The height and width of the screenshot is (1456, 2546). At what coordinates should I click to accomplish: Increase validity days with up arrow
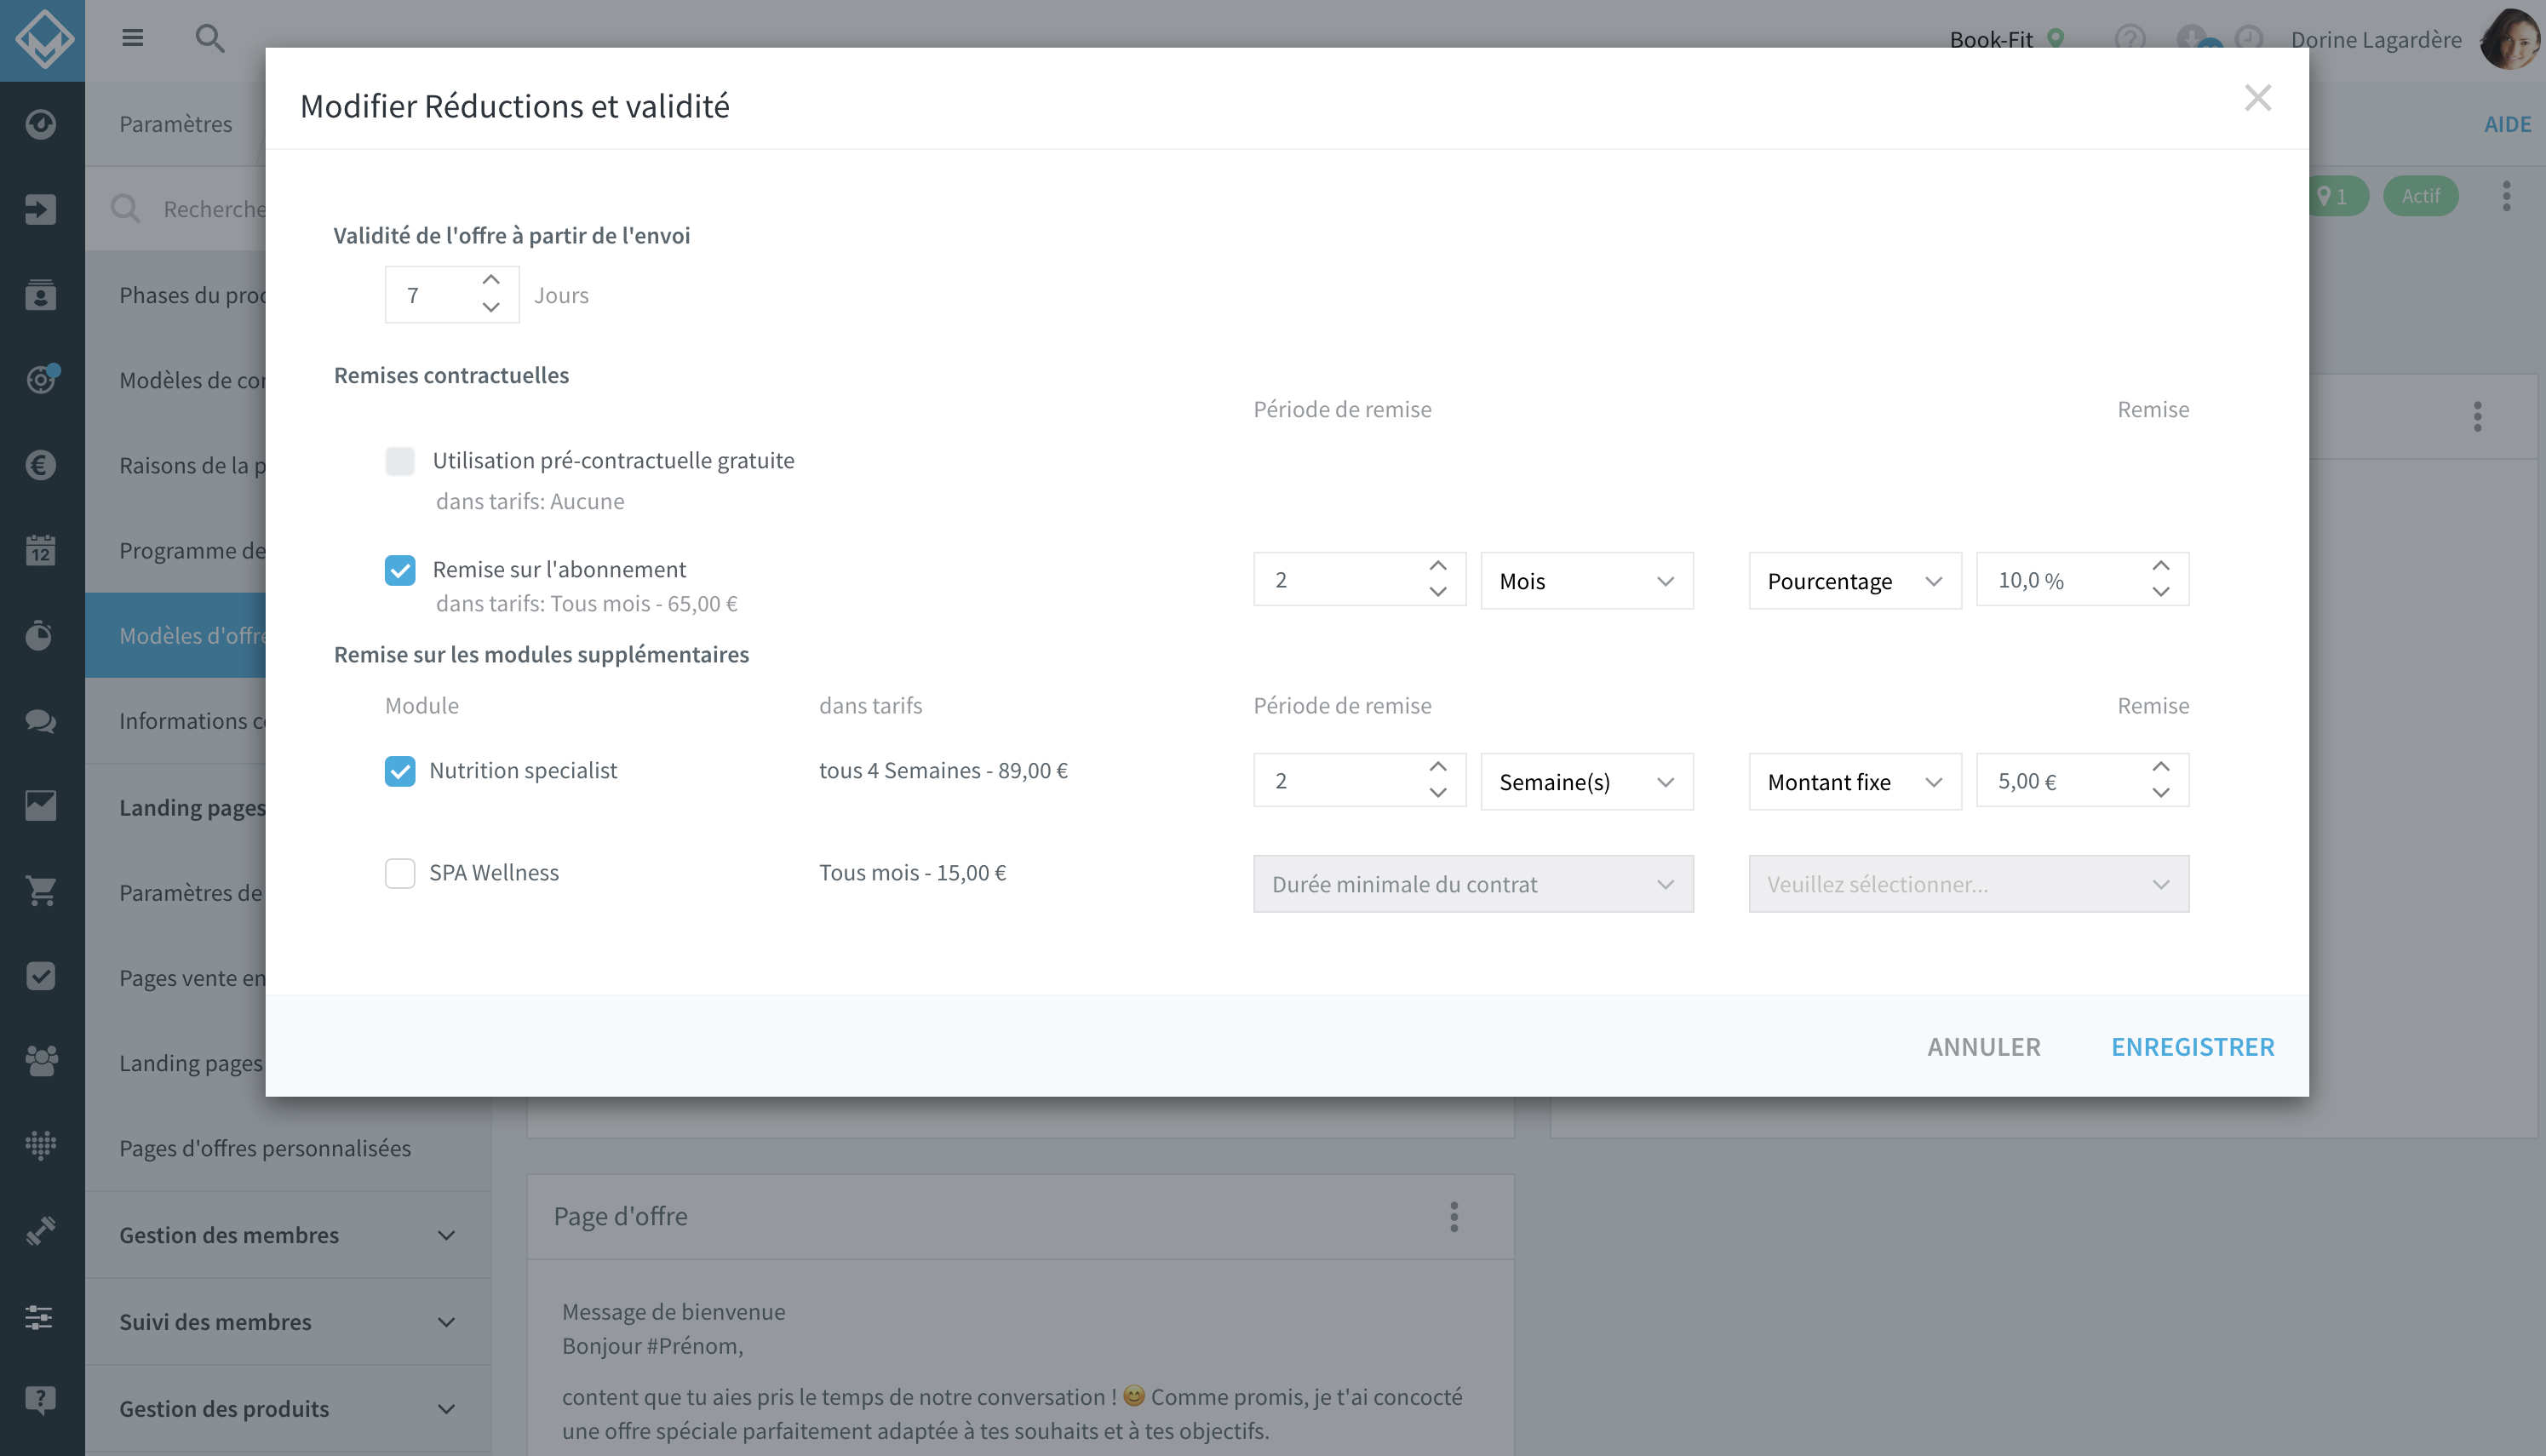click(x=491, y=280)
